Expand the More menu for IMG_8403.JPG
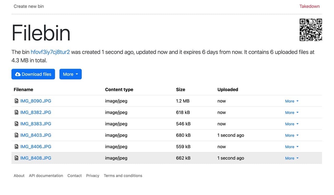The width and height of the screenshot is (334, 195). pos(292,135)
